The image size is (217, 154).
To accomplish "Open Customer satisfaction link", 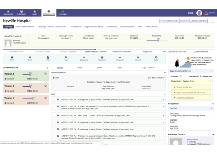I will [x=185, y=98].
